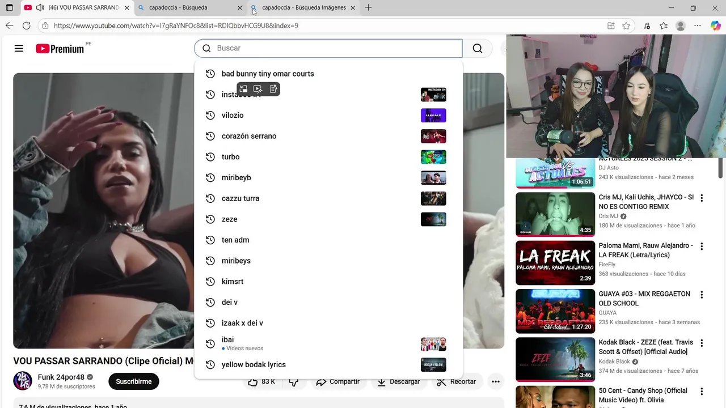Click the search magnifier button beside Buscar
The image size is (726, 408).
click(478, 49)
